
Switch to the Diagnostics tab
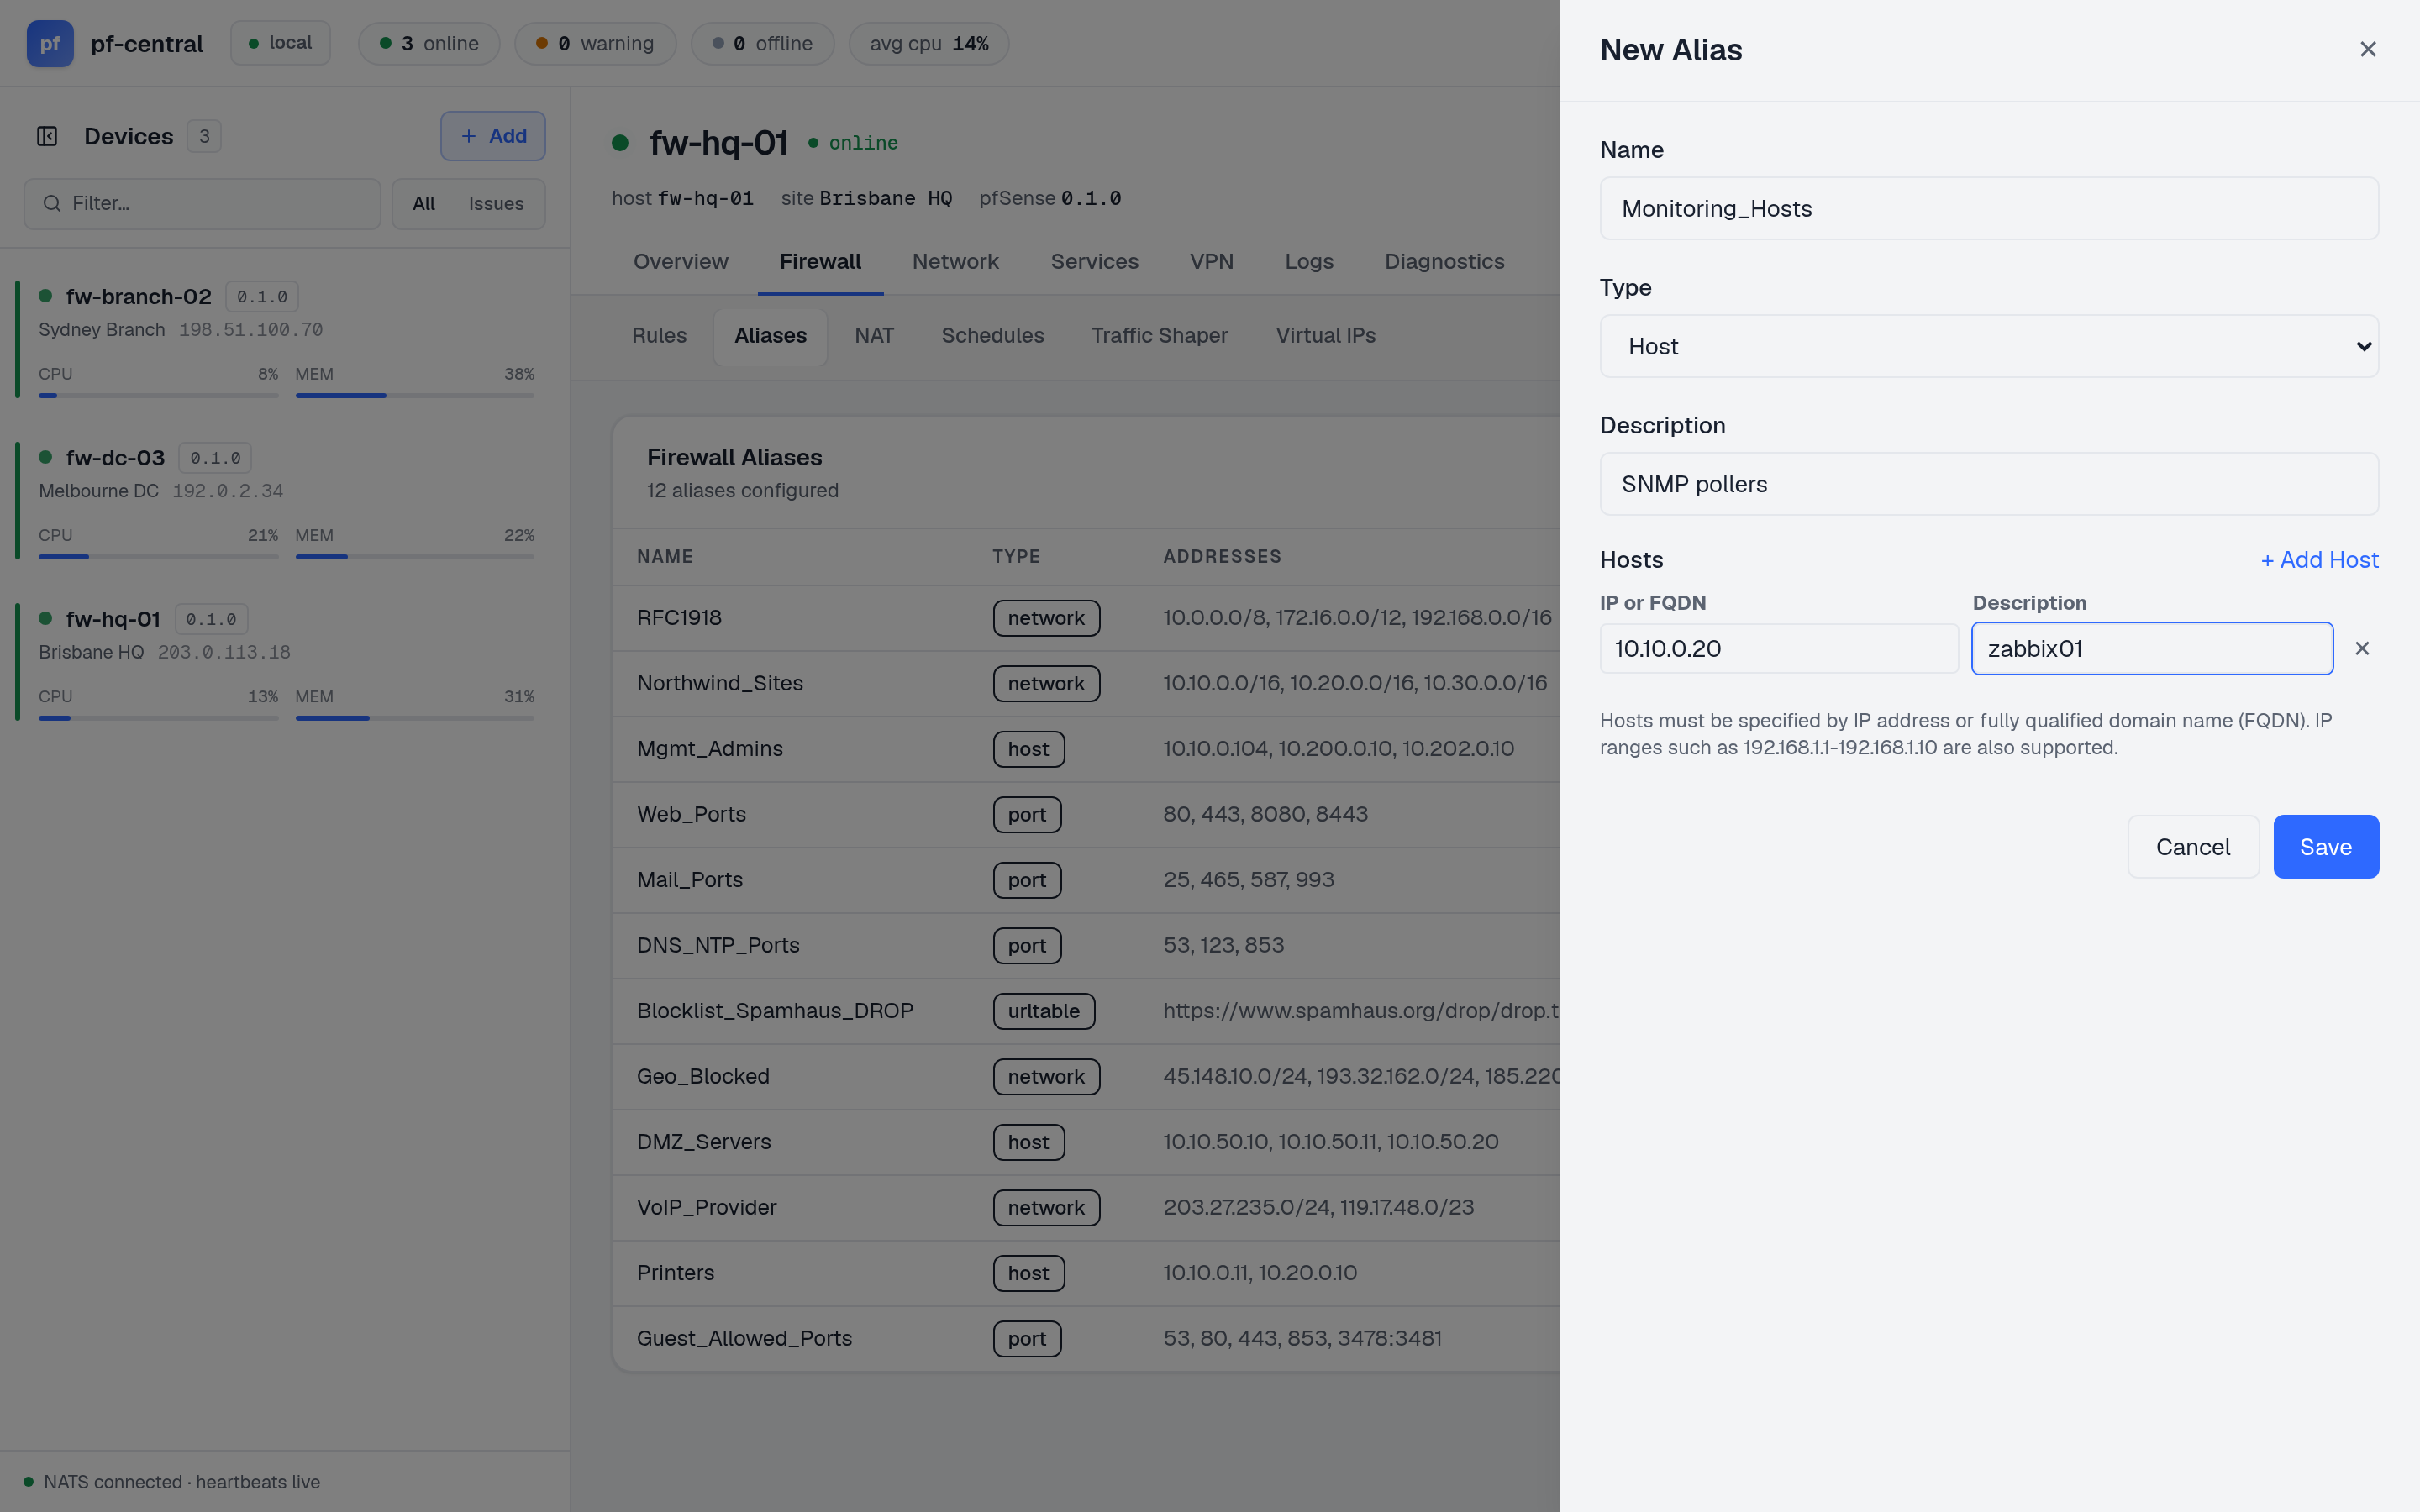[1444, 261]
